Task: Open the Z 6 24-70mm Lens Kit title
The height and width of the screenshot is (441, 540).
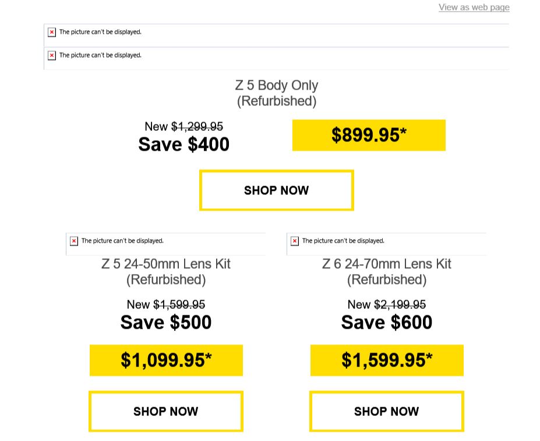Action: [387, 272]
